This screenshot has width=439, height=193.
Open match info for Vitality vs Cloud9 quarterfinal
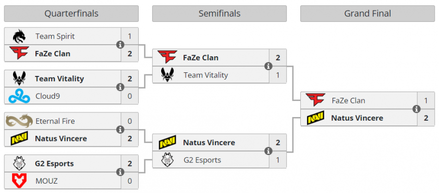[120, 87]
